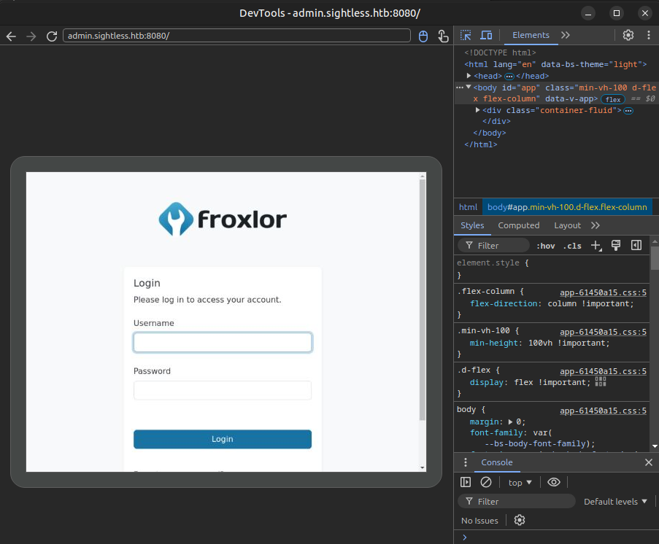Open app-61450a15.css link for .flex-column rule

tap(603, 292)
